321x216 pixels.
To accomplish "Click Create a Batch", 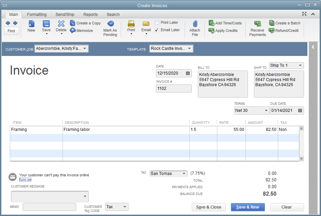I will click(x=285, y=23).
